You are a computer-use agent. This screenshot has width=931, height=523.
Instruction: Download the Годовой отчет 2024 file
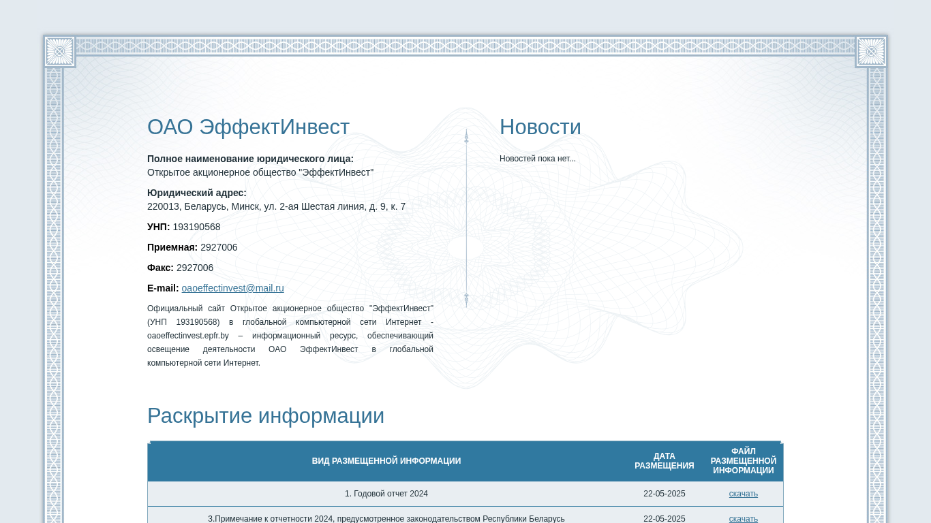click(743, 494)
